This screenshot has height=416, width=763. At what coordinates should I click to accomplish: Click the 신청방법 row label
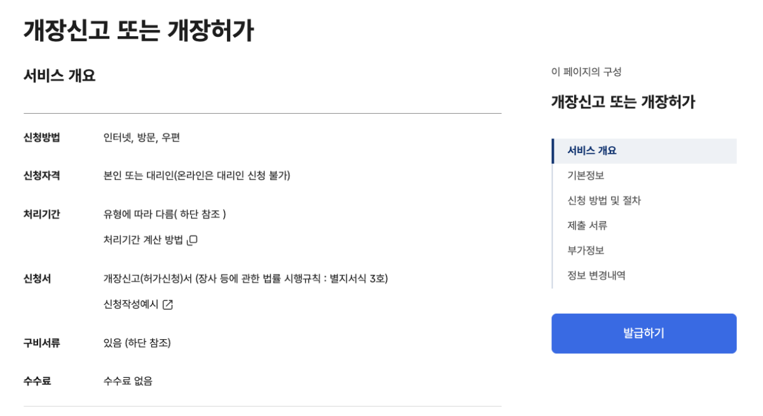pyautogui.click(x=42, y=137)
